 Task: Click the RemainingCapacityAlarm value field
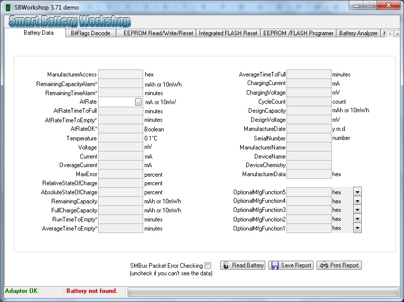[x=121, y=84]
